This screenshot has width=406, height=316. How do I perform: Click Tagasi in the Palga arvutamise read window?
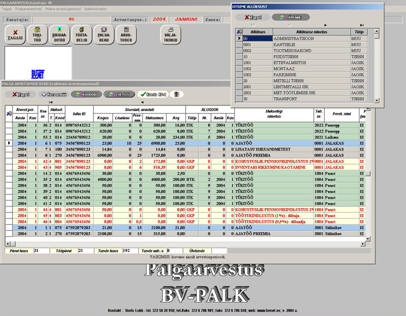21,95
